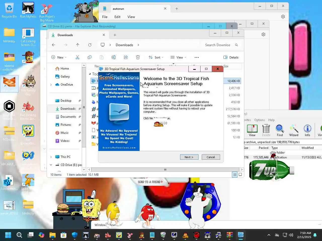Viewport: 322px width, 241px height.
Task: Select Home in the Explorer sidebar
Action: (65, 69)
